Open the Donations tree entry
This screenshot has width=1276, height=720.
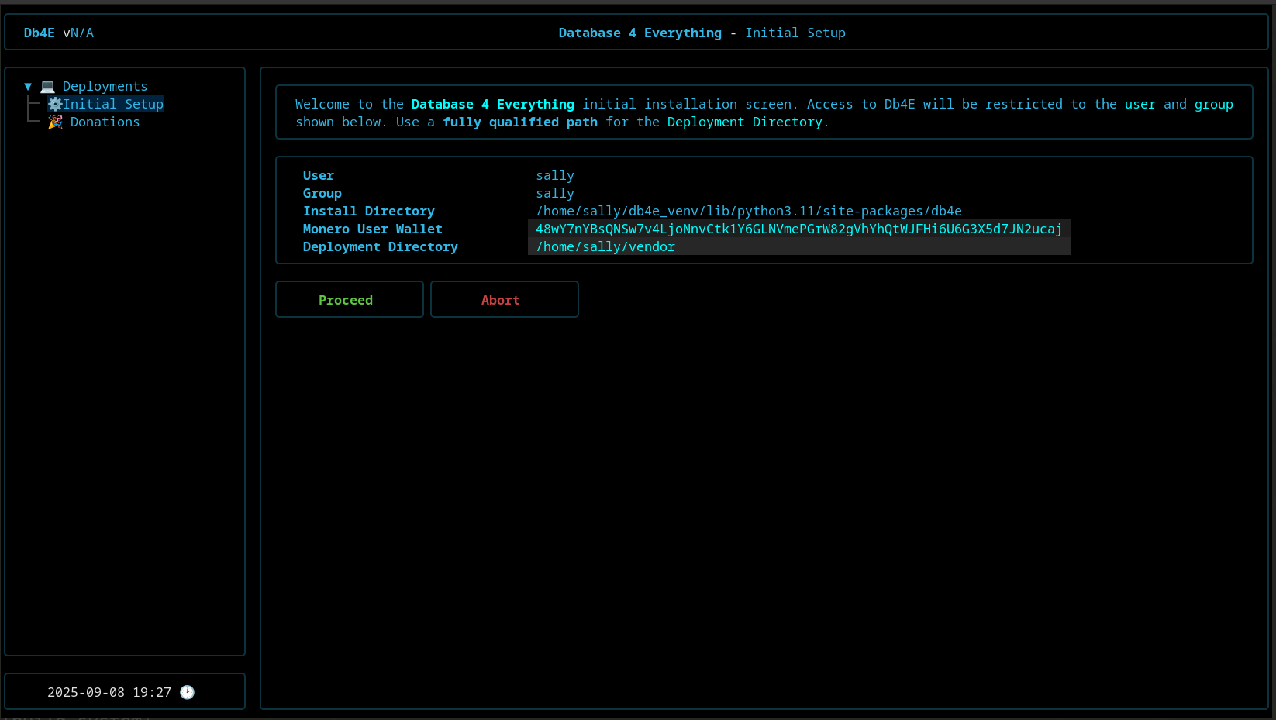pyautogui.click(x=105, y=122)
